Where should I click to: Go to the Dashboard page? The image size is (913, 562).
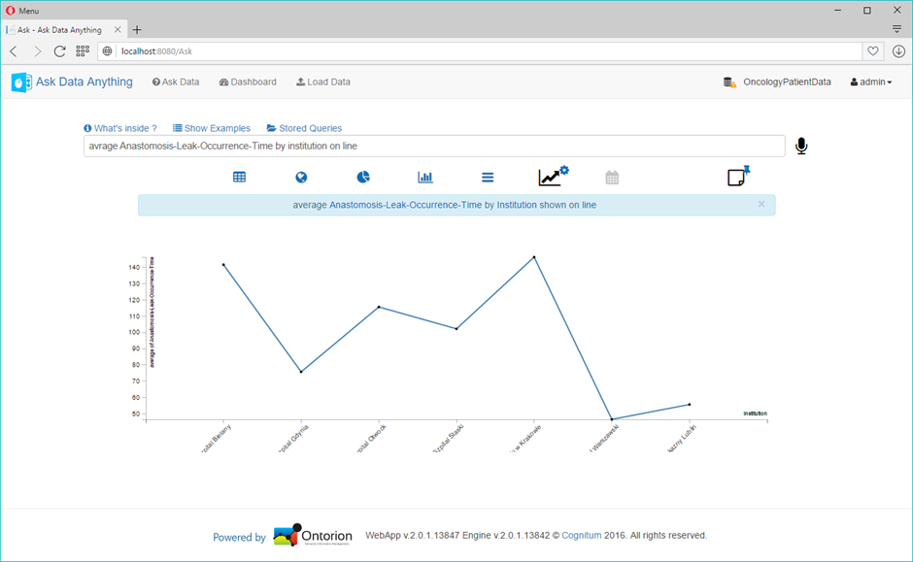(248, 83)
